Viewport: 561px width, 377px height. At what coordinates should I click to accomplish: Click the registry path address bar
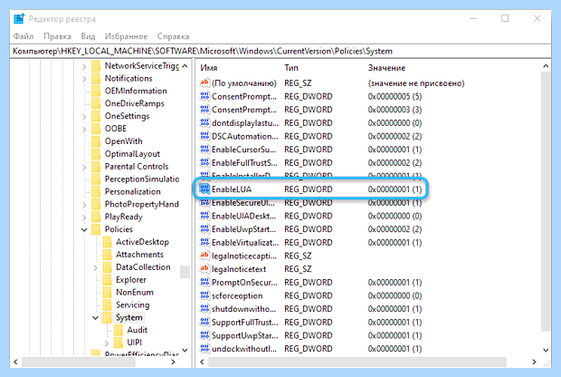click(280, 52)
